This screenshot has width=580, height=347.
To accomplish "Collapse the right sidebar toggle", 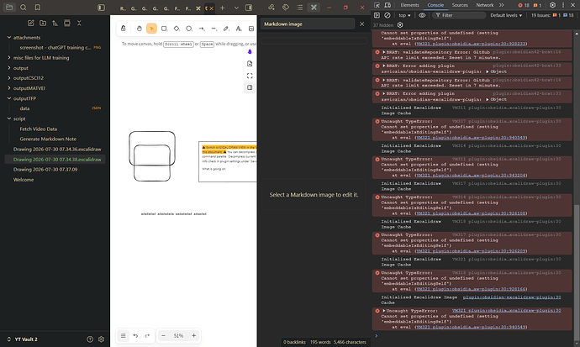I will 249,8.
